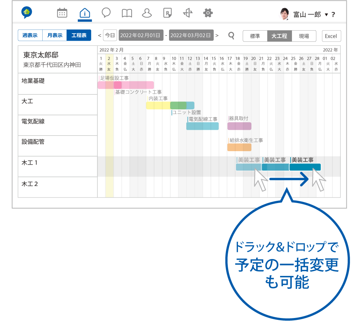Switch to 週表示 view
The height and width of the screenshot is (321, 359).
coord(30,35)
